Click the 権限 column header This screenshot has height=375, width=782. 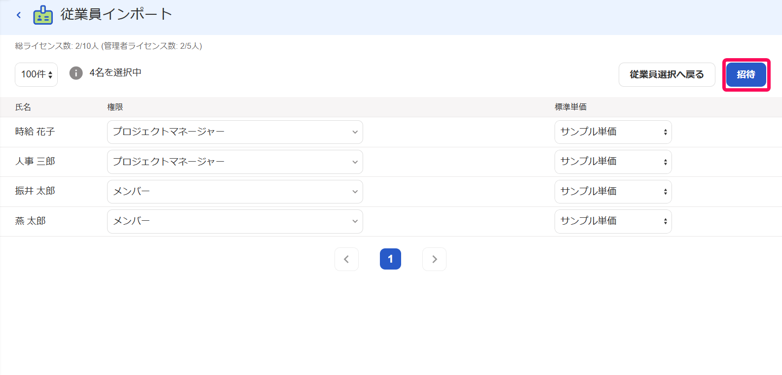click(x=115, y=107)
